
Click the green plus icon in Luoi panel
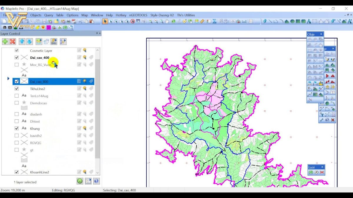pos(311,172)
